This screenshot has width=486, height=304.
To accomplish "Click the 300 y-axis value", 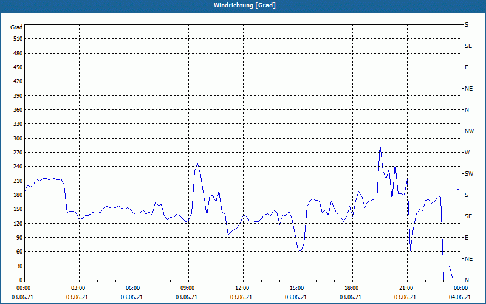I will click(x=18, y=139).
